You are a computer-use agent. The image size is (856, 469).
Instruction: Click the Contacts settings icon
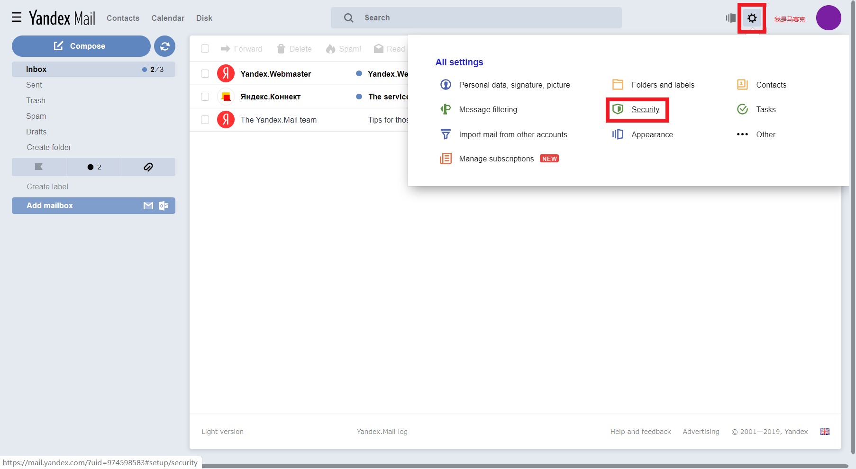[742, 85]
